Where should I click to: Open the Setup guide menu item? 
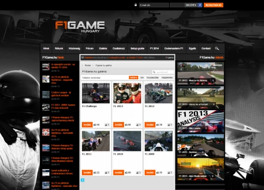point(137,49)
